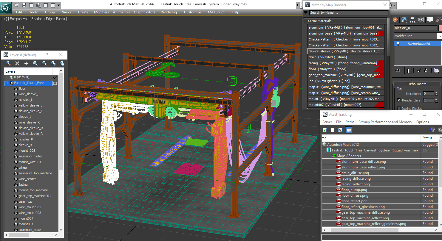Open the Perspective viewport label menu
The width and height of the screenshot is (442, 241).
pos(18,19)
